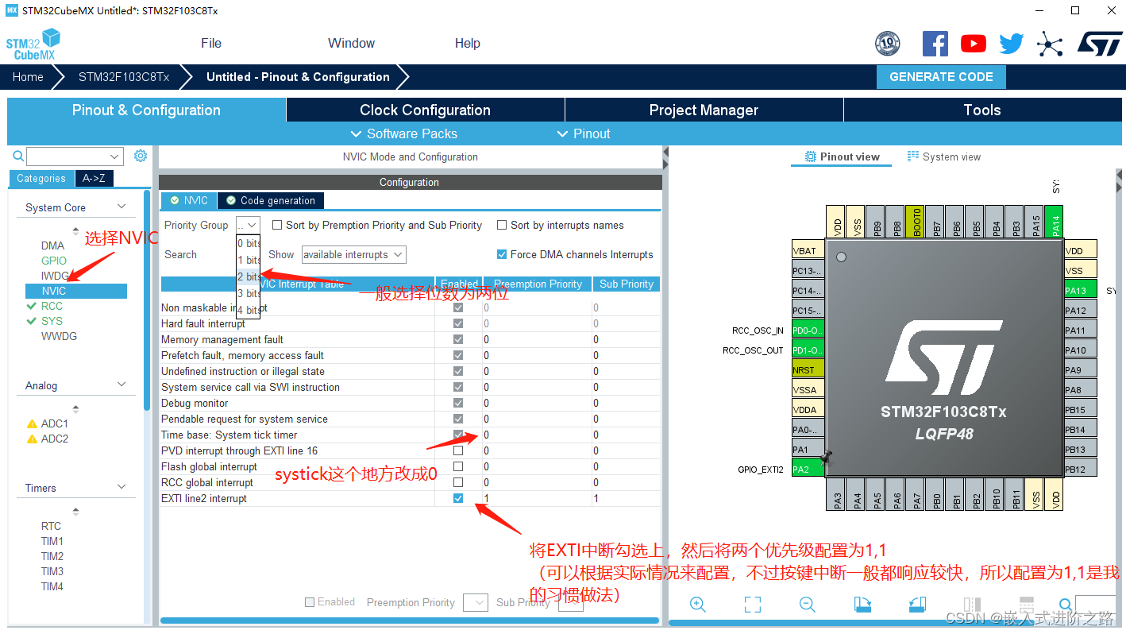Click the ST company logo
The image size is (1126, 634).
pyautogui.click(x=1099, y=44)
